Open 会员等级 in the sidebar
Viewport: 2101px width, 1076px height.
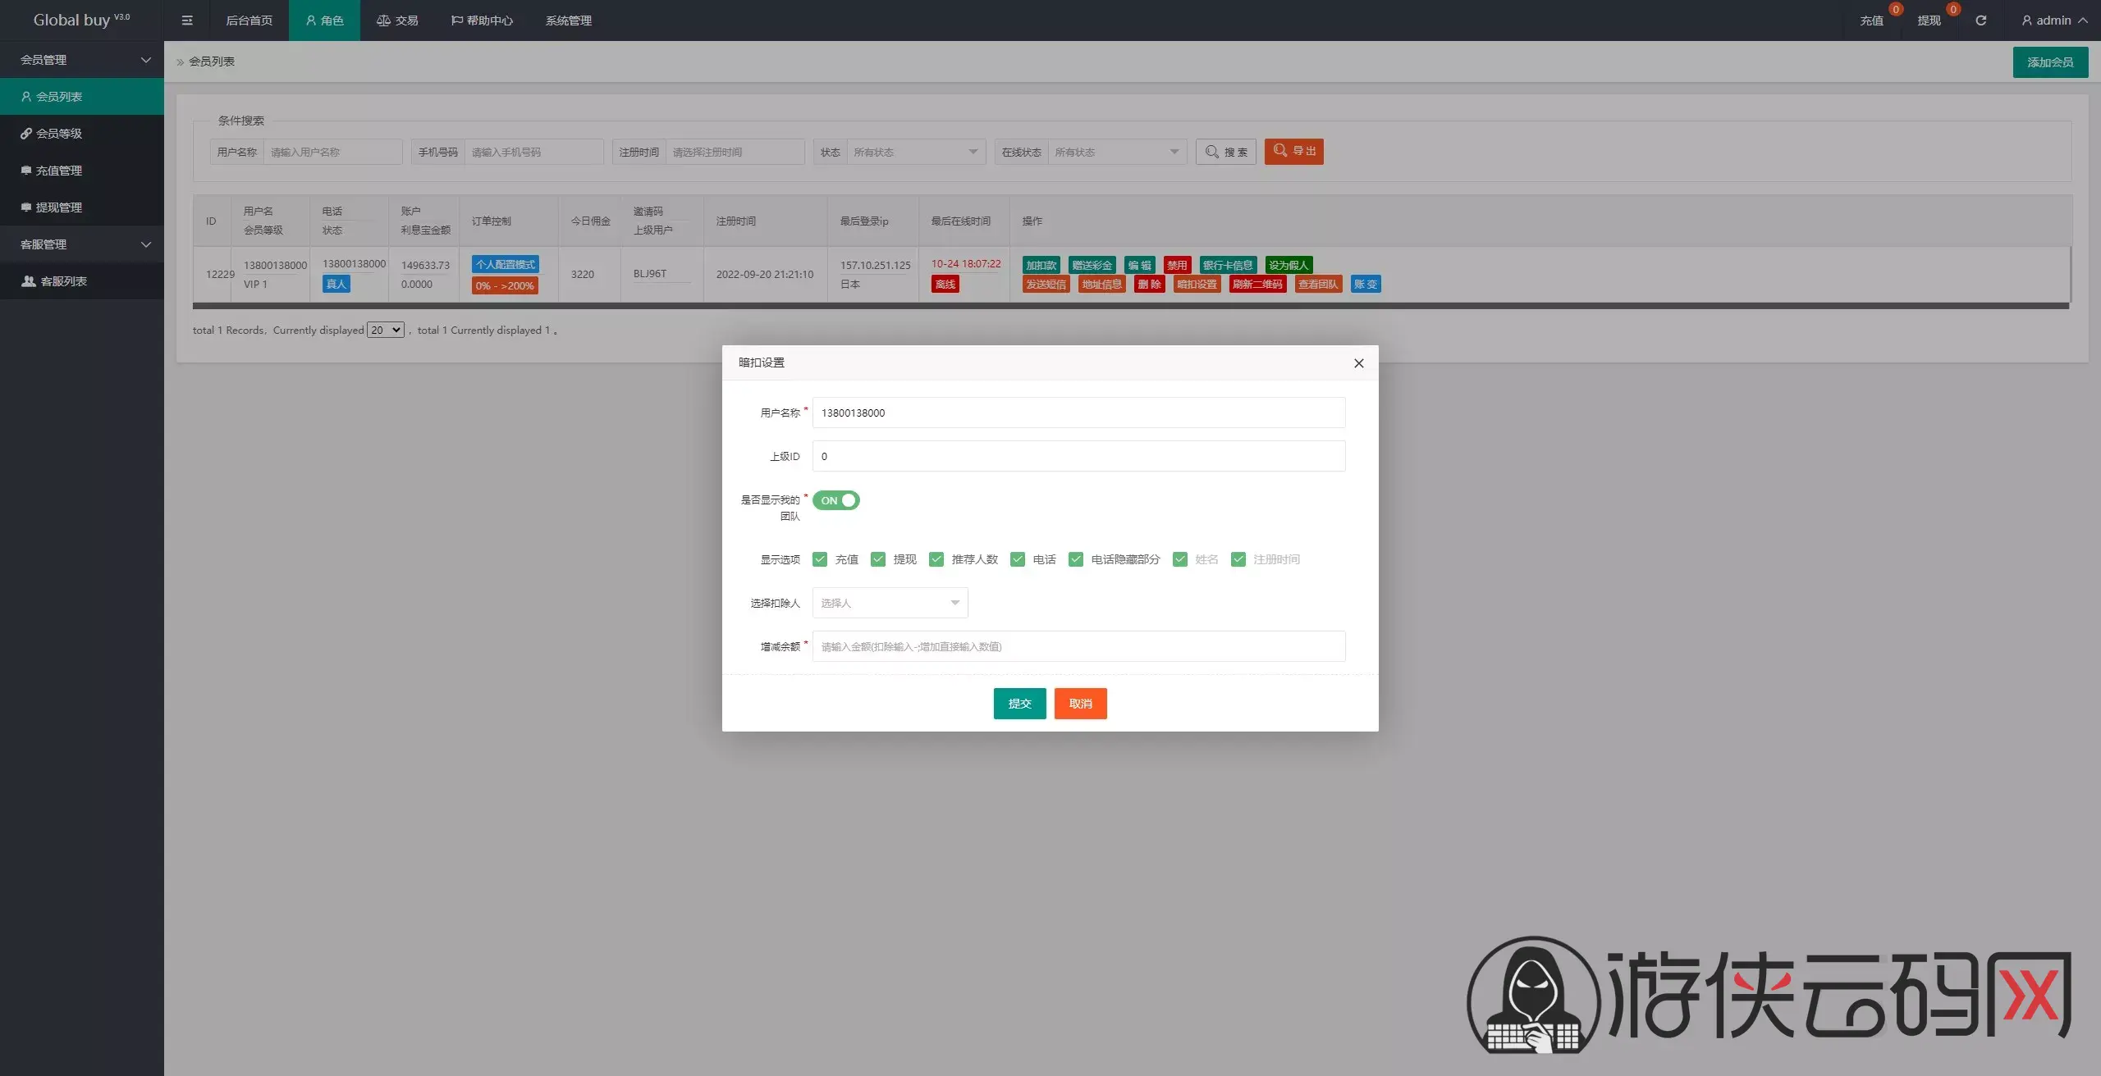click(x=59, y=134)
